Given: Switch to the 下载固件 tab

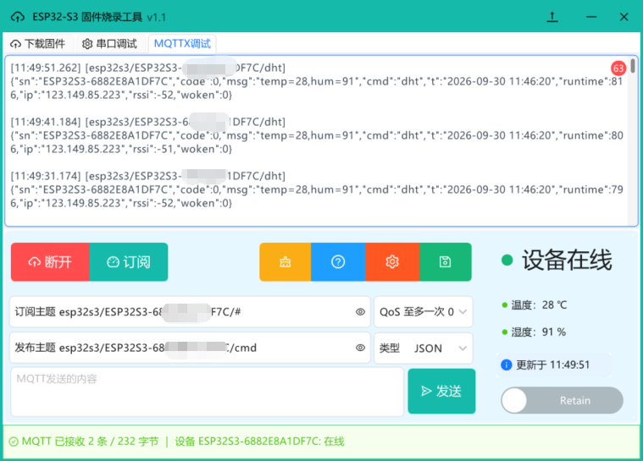Looking at the screenshot, I should pos(38,43).
